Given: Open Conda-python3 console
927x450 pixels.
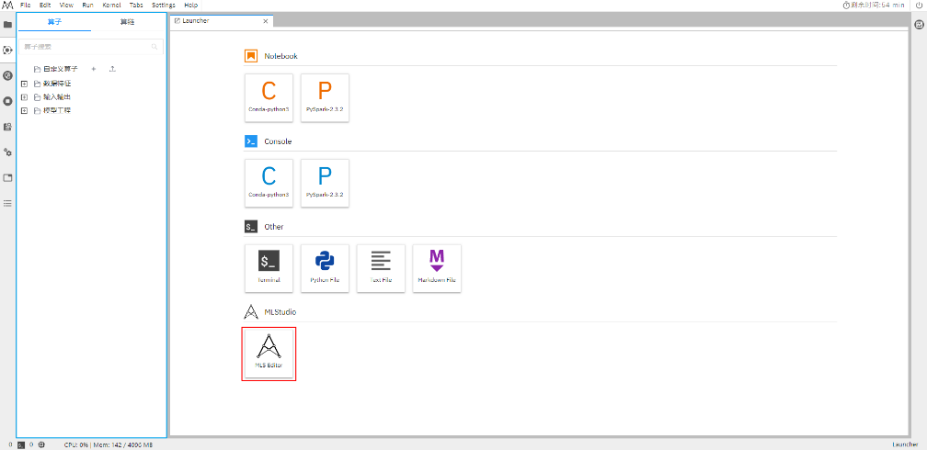Looking at the screenshot, I should (x=269, y=183).
